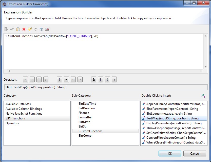211x162 pixels.
Task: Click the yellow Undo arrow icon
Action: [30, 29]
